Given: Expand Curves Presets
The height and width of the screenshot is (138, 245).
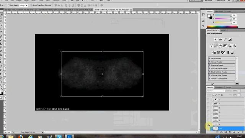Looking at the screenshot, I should [209, 62].
